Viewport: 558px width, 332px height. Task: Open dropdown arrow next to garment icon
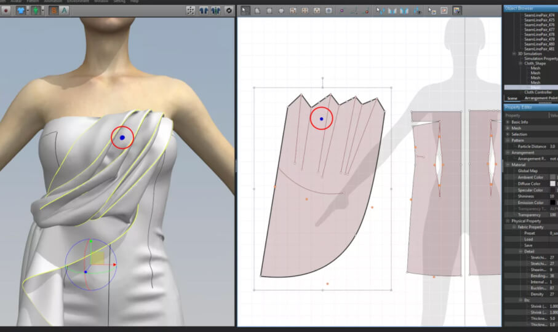point(28,10)
